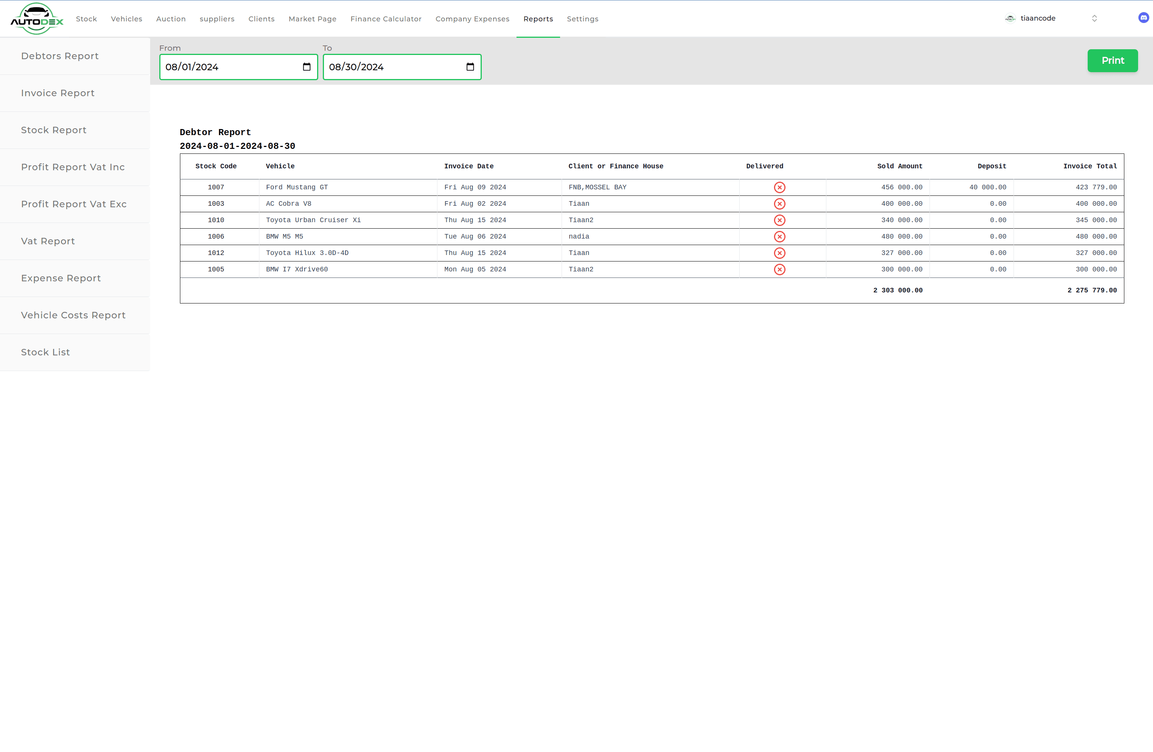Screen dimensions: 1153x752
Task: Open Company Expenses
Action: tap(472, 19)
